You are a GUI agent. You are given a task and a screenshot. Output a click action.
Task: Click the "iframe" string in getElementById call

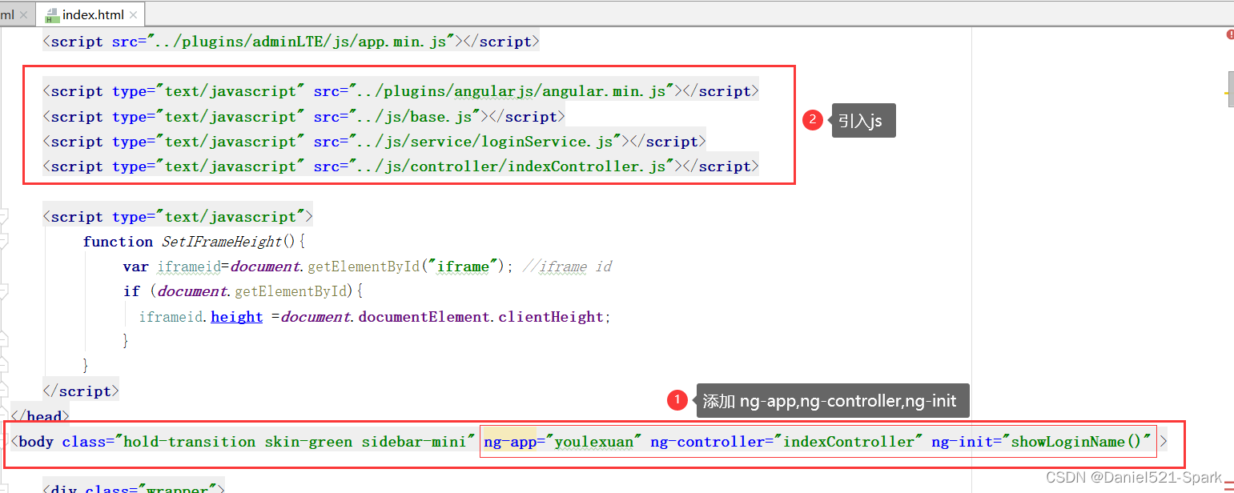(x=464, y=267)
